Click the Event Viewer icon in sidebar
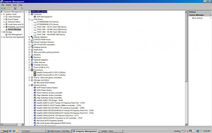 click(x=7, y=19)
